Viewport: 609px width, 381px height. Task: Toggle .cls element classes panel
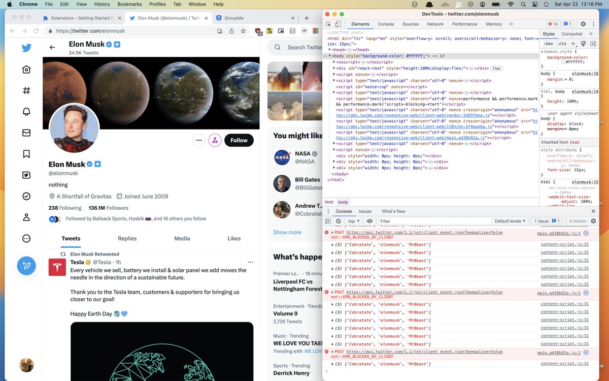point(562,44)
